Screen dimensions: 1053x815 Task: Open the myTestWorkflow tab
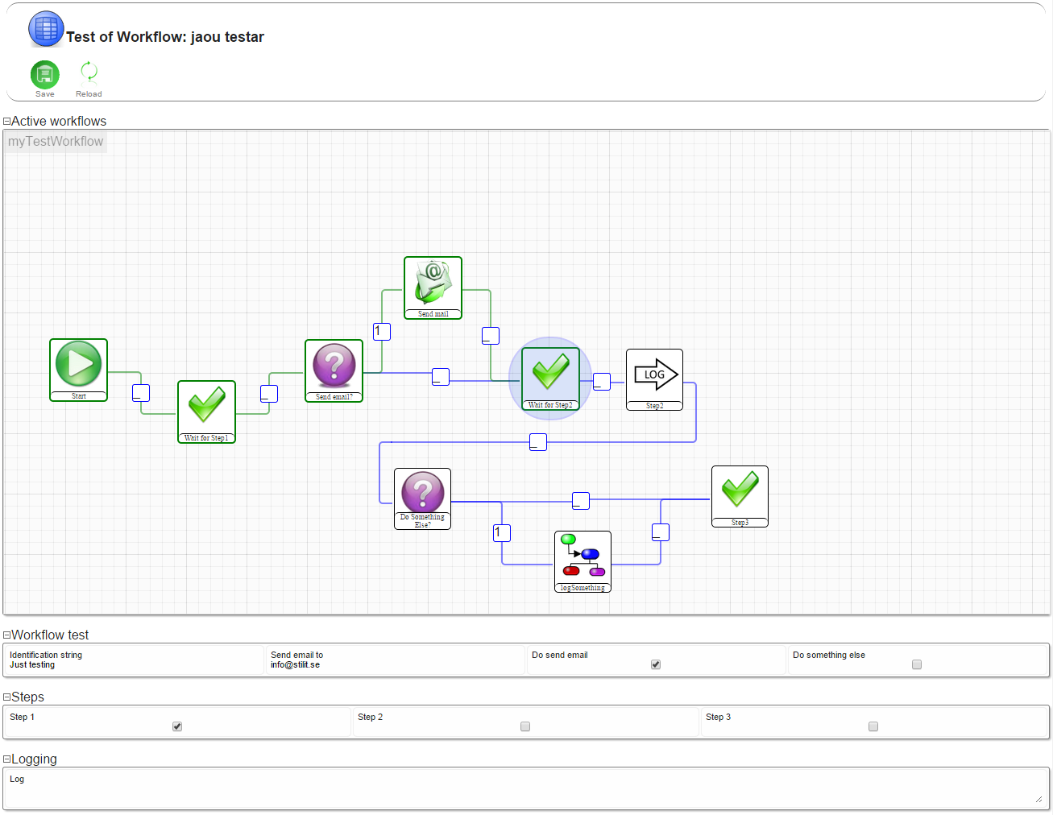[x=56, y=142]
